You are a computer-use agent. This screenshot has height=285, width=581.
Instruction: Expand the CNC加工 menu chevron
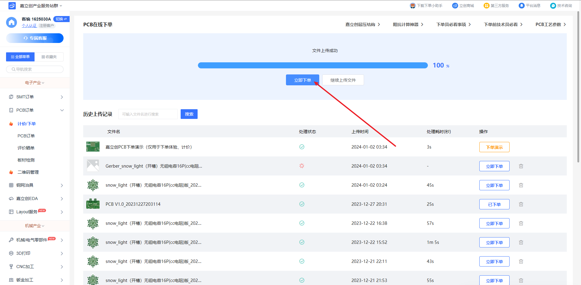[62, 267]
